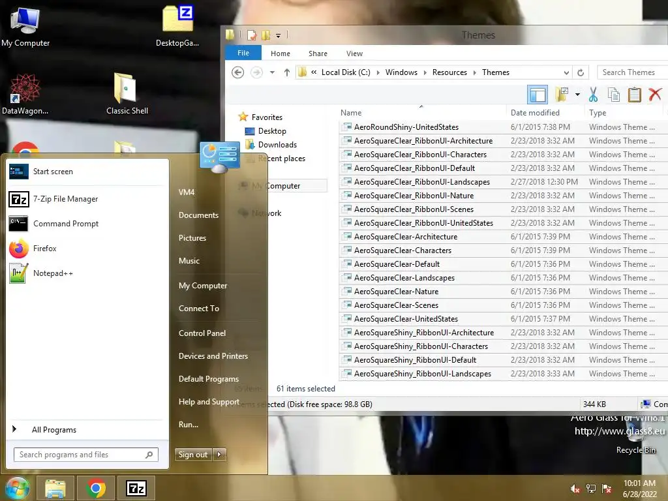Click the Search programs and files box

[x=86, y=455]
